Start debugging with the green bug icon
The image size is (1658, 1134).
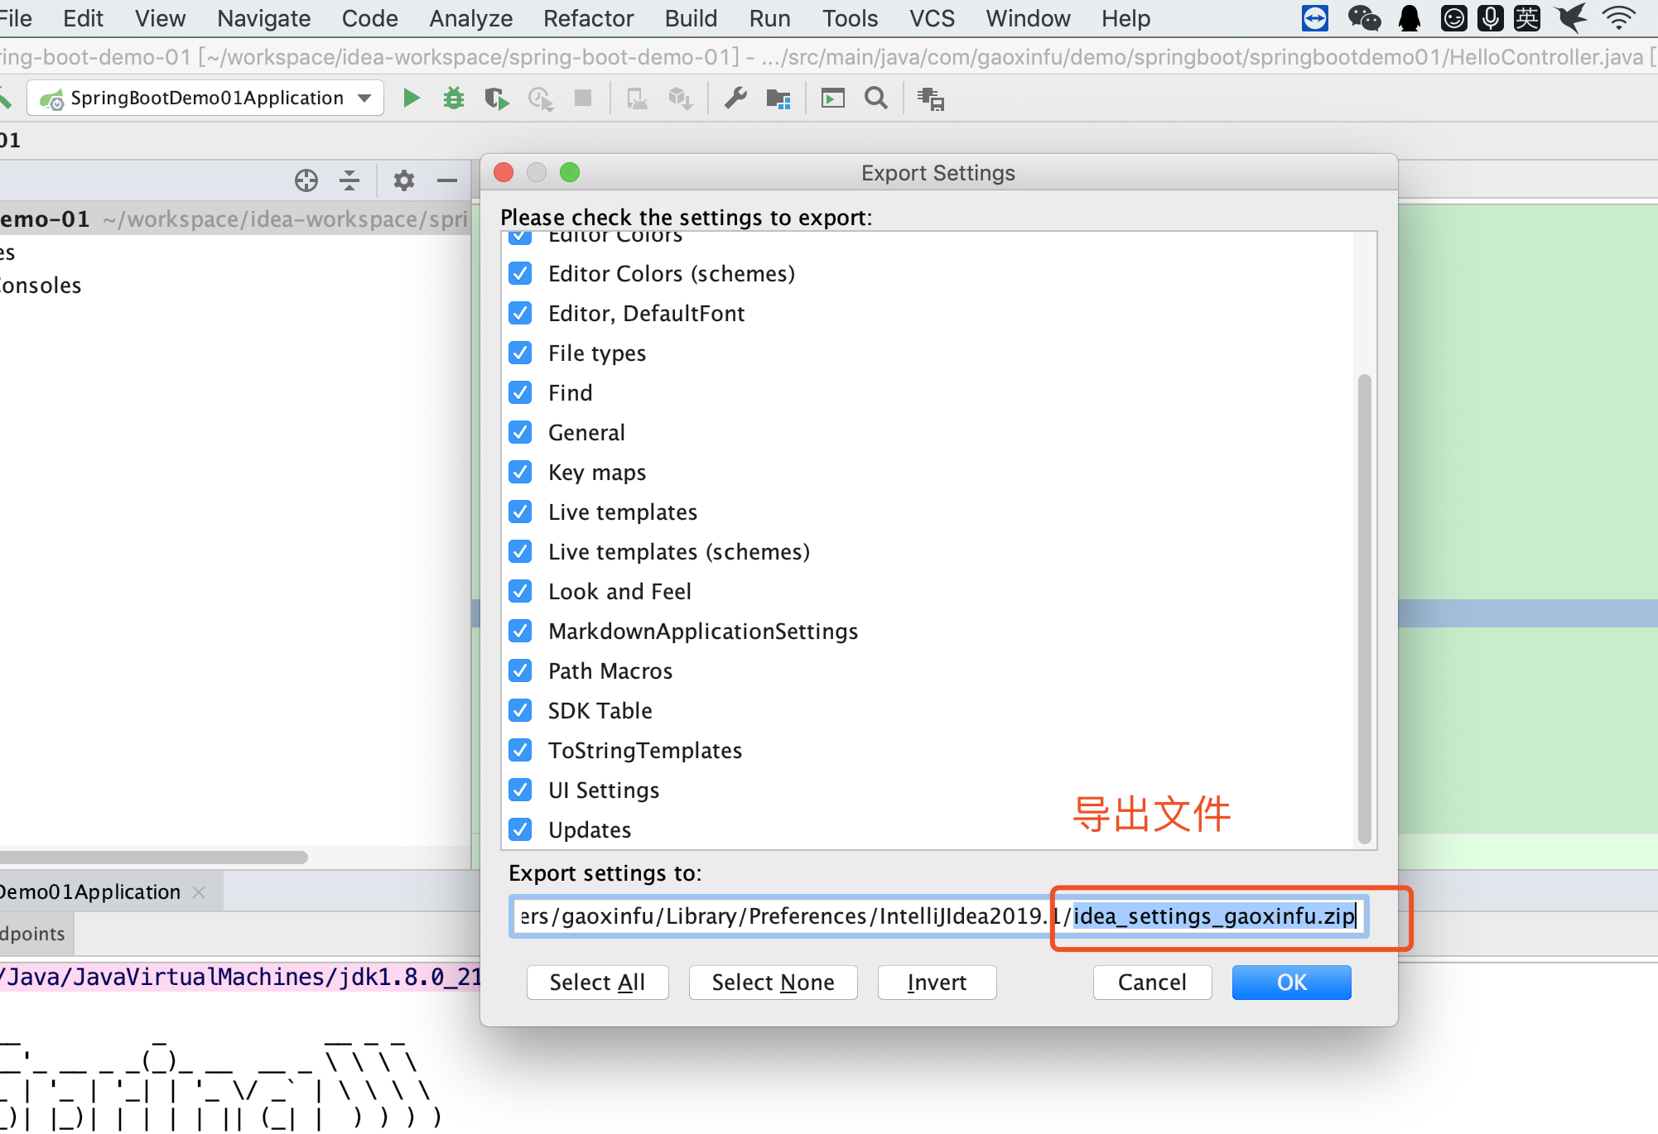click(454, 99)
